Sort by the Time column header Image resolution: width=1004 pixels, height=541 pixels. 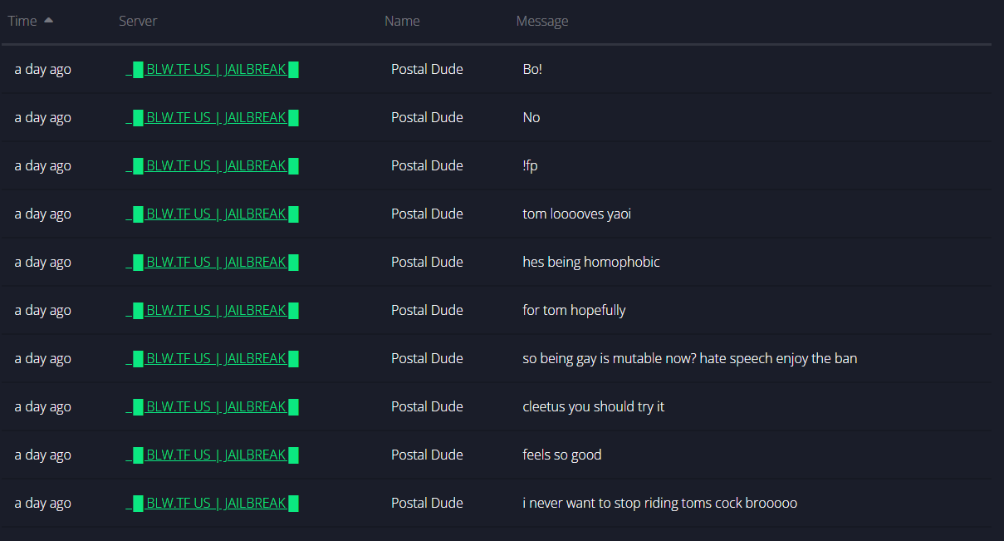[x=22, y=21]
